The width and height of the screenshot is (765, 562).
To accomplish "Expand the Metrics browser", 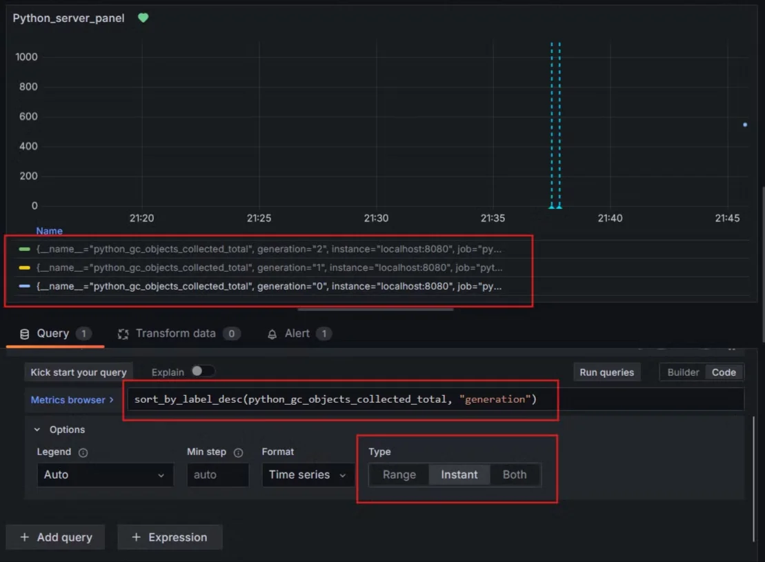I will coord(72,400).
